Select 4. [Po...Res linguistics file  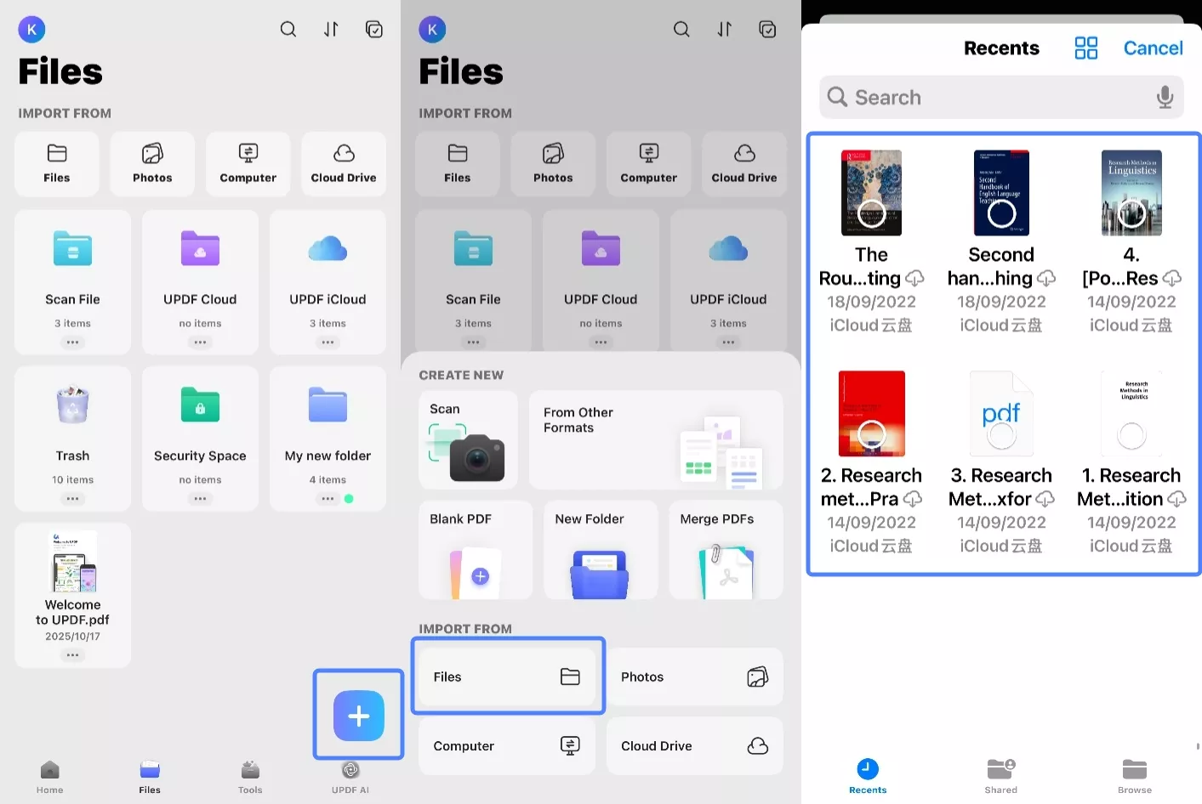1131,241
